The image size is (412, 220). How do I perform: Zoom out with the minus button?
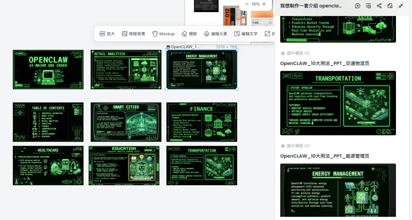pos(247,4)
